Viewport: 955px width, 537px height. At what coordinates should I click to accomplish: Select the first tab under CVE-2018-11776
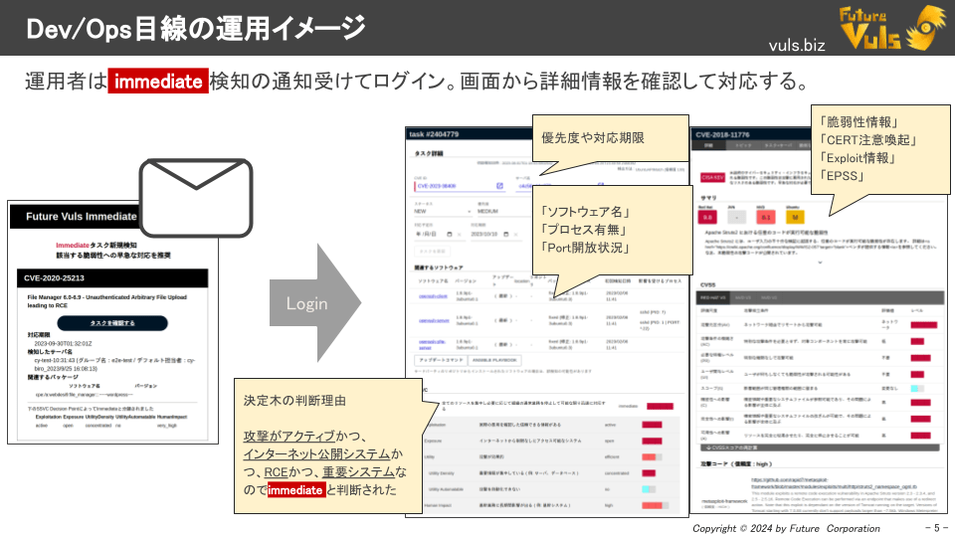click(x=709, y=145)
